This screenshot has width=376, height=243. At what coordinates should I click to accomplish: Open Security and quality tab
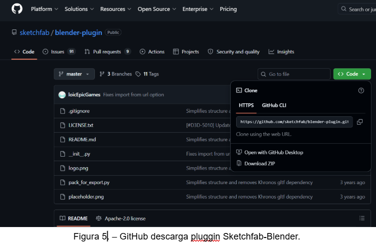[234, 52]
